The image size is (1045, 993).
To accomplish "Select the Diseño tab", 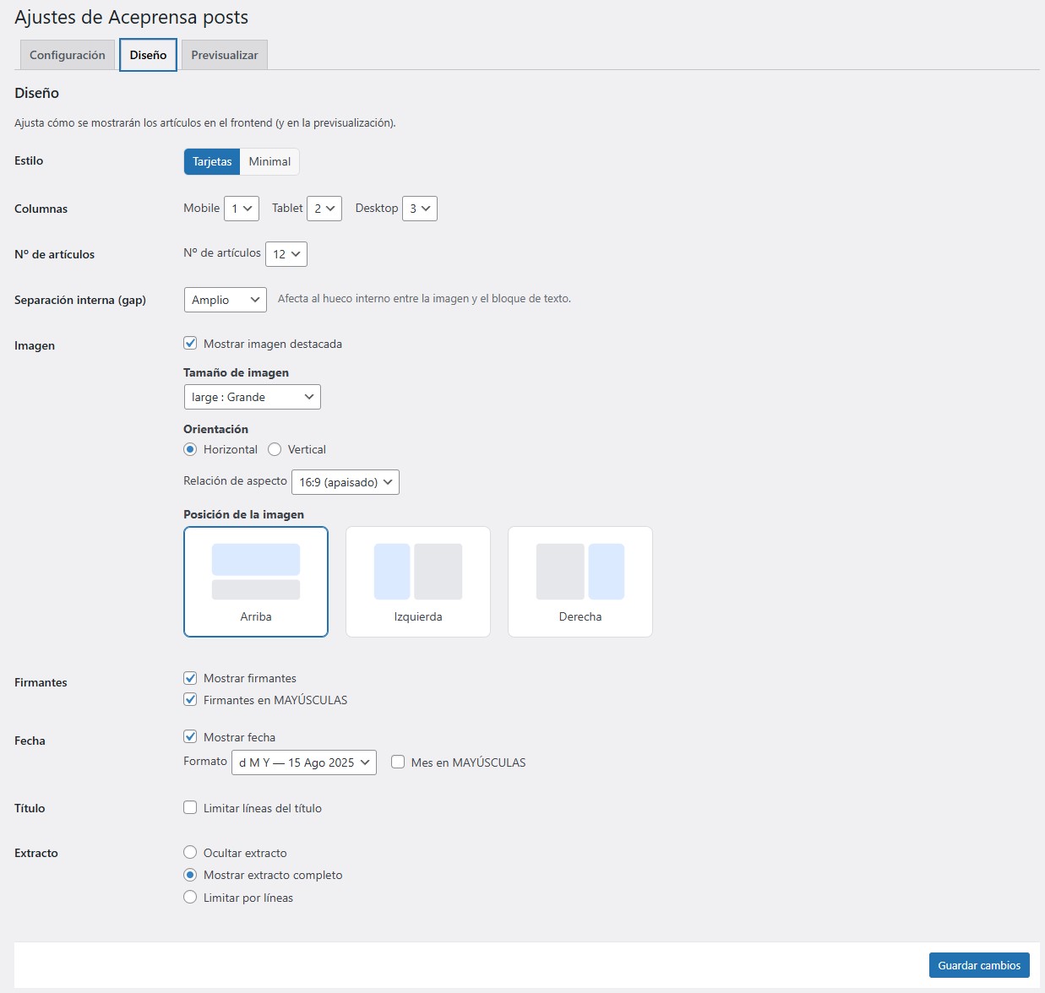I will (x=148, y=55).
